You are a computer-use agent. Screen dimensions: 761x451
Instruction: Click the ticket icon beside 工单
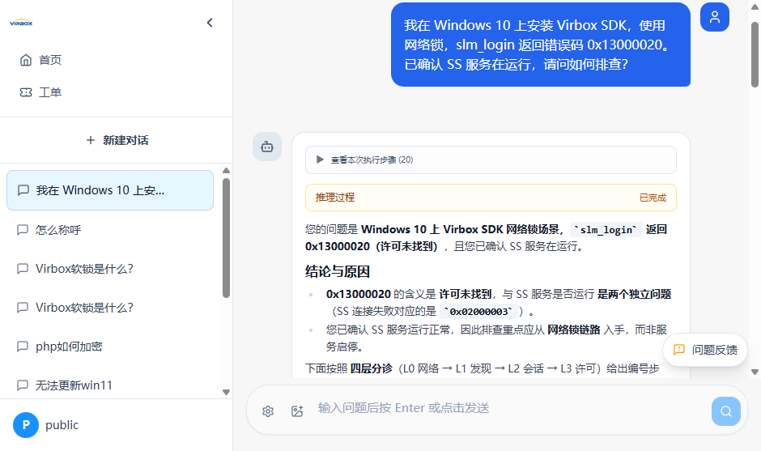[x=26, y=92]
